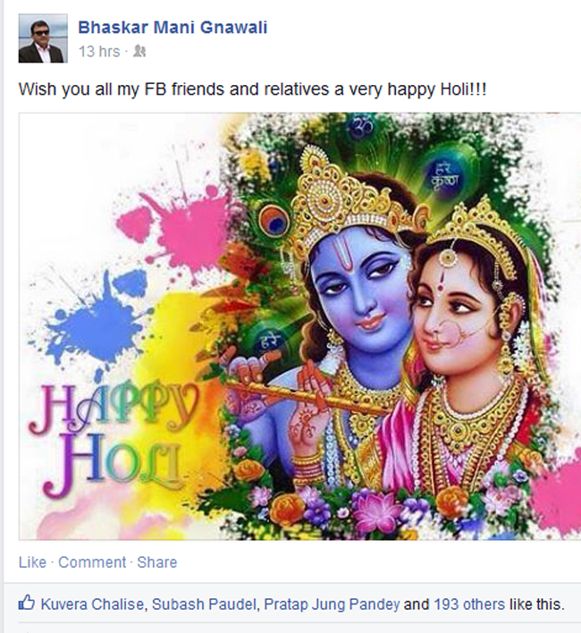Click the thumbs-up likes icon
The image size is (581, 633).
[27, 603]
